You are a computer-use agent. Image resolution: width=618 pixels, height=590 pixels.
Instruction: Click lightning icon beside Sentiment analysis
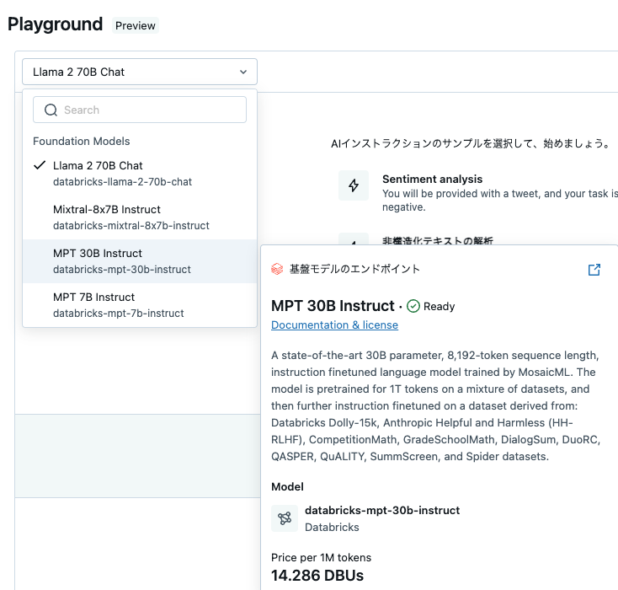(x=354, y=185)
